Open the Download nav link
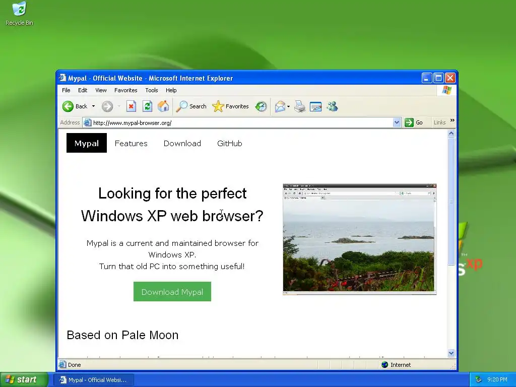Screen dimensions: 516x387 point(182,144)
